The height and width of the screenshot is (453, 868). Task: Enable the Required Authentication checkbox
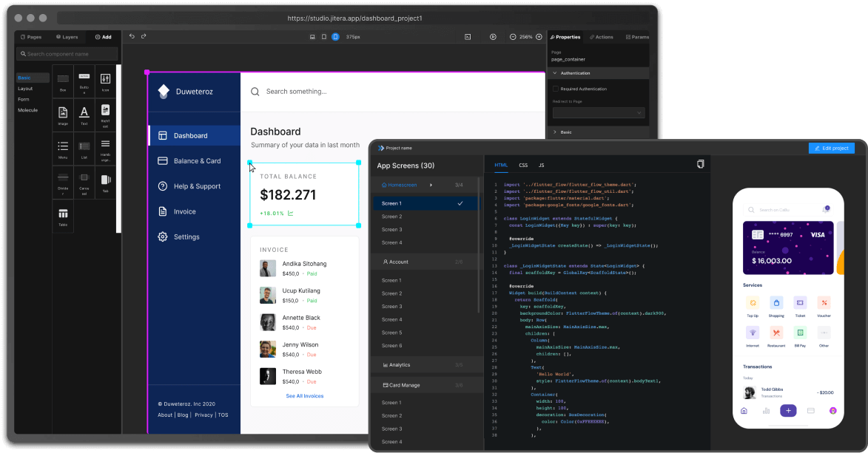tap(556, 89)
